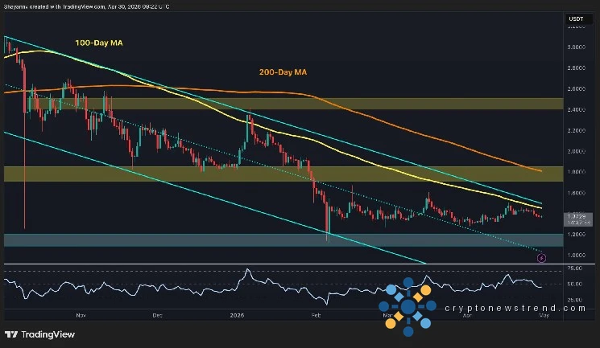
Task: Select the 100-Day MA label
Action: [x=99, y=43]
